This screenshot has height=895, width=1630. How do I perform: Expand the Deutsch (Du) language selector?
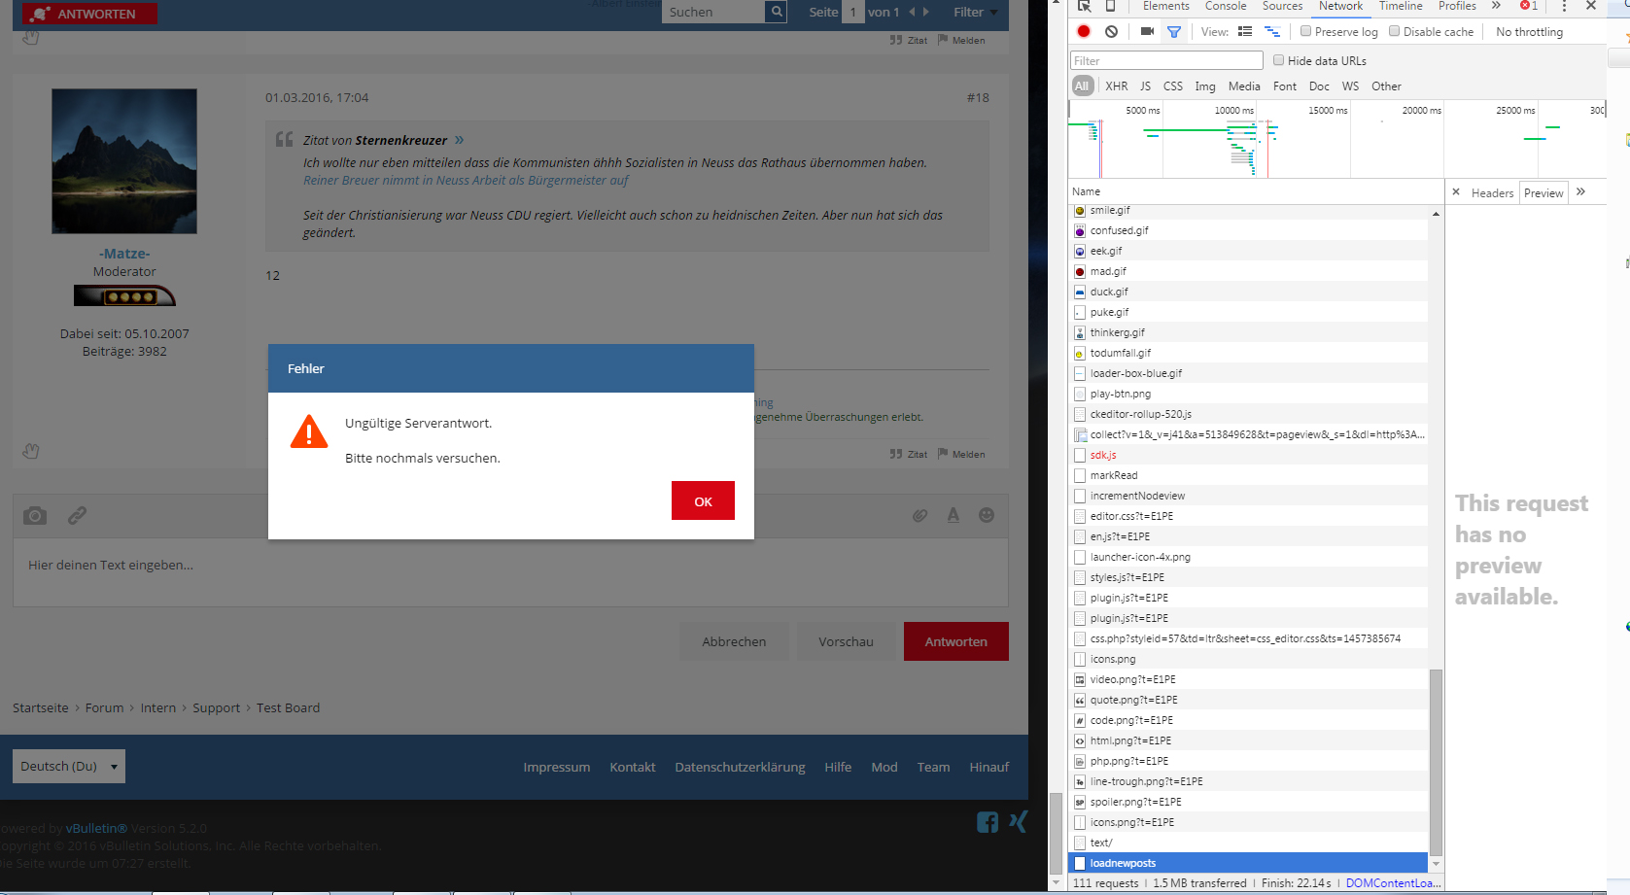[x=69, y=766]
